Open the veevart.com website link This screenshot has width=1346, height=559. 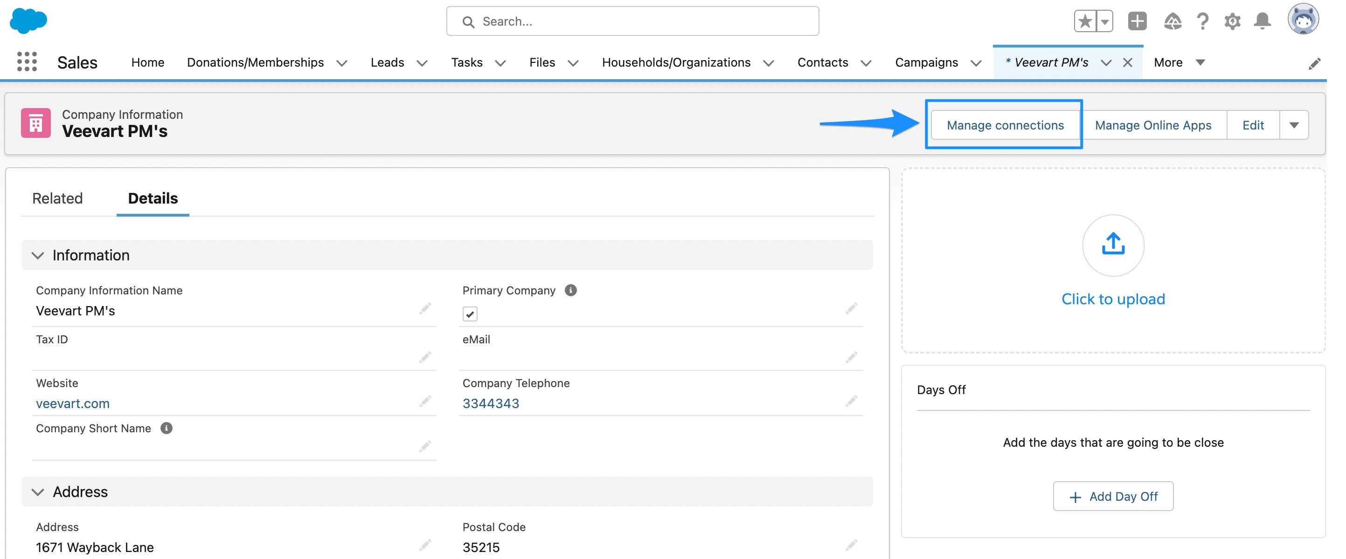(73, 403)
